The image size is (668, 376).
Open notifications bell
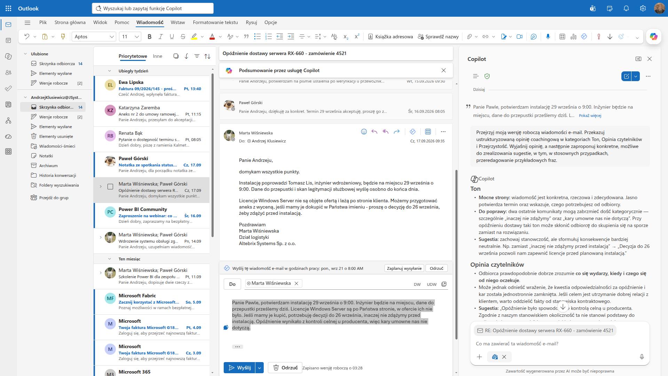(626, 8)
